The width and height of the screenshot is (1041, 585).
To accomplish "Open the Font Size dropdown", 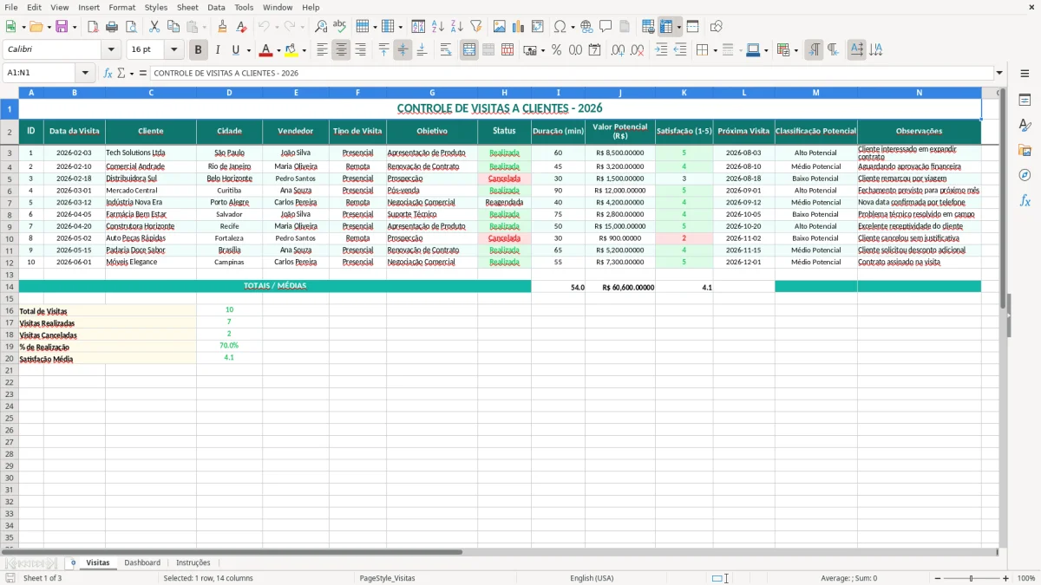I will point(173,50).
